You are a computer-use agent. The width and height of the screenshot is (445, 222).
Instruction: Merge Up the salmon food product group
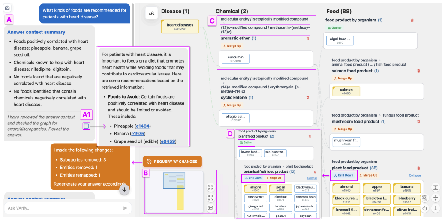click(x=343, y=78)
